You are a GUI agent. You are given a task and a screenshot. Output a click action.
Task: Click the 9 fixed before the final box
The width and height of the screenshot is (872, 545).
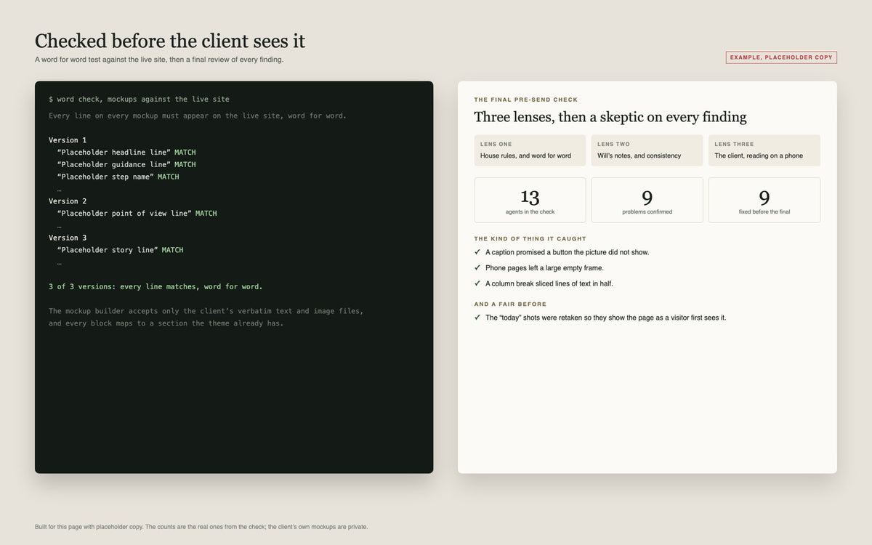coord(764,200)
